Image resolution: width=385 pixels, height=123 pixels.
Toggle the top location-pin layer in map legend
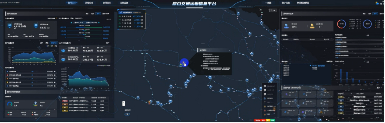265,86
